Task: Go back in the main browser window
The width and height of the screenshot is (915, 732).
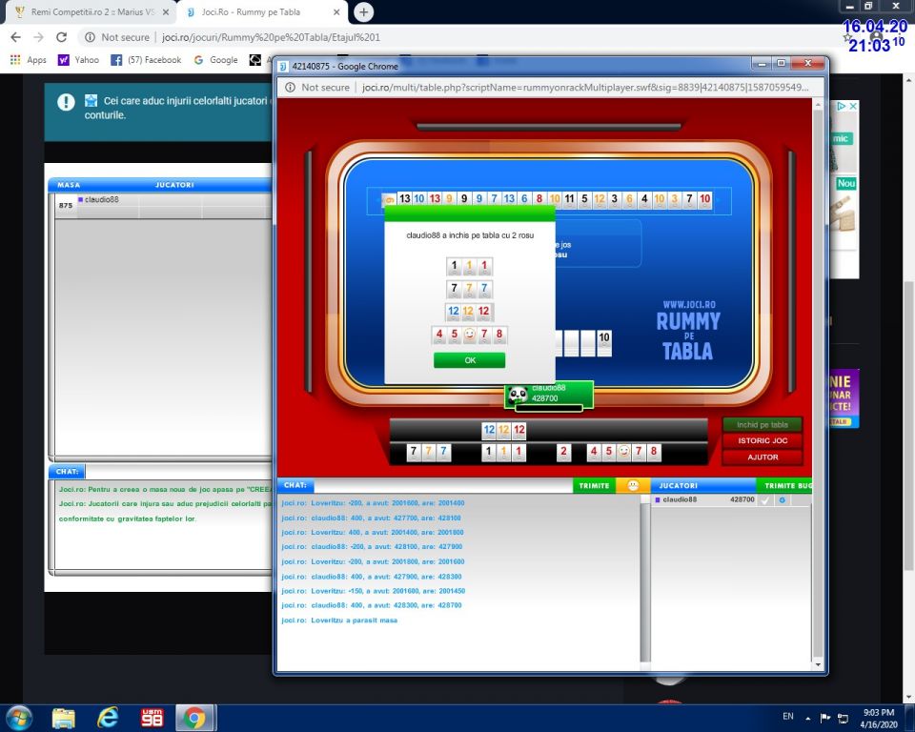Action: click(x=16, y=37)
